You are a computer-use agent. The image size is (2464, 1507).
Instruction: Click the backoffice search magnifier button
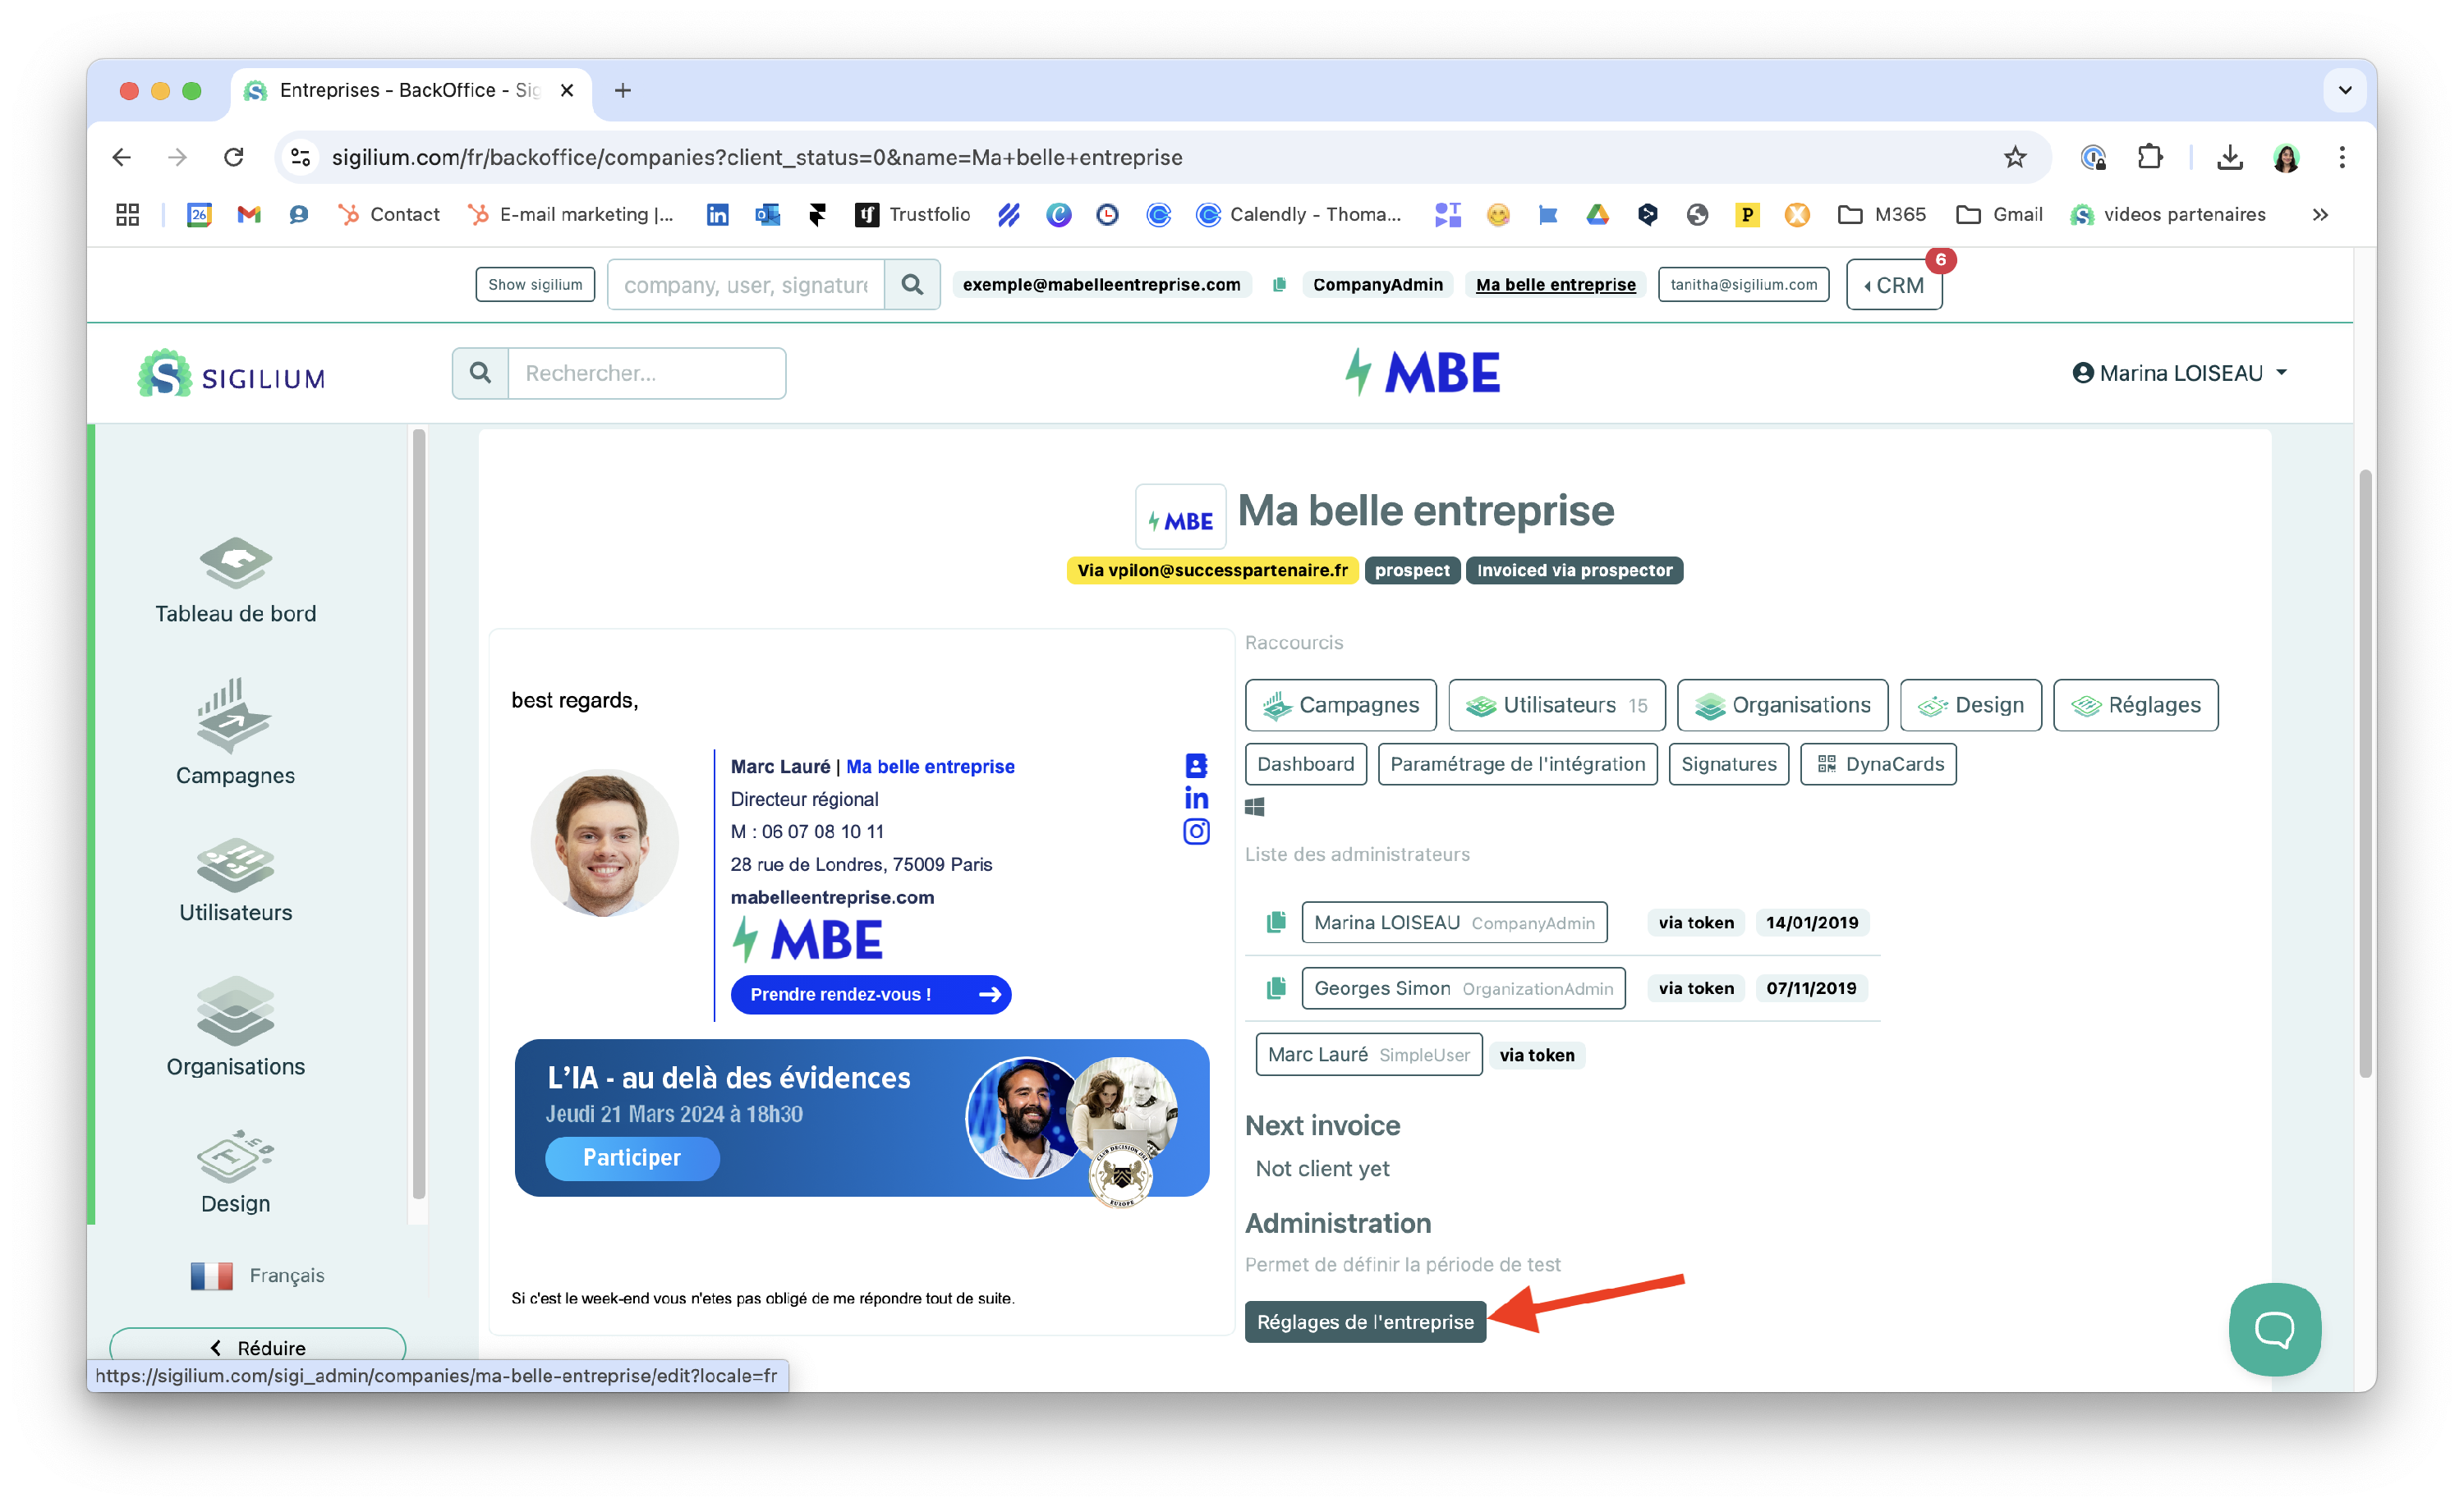912,285
